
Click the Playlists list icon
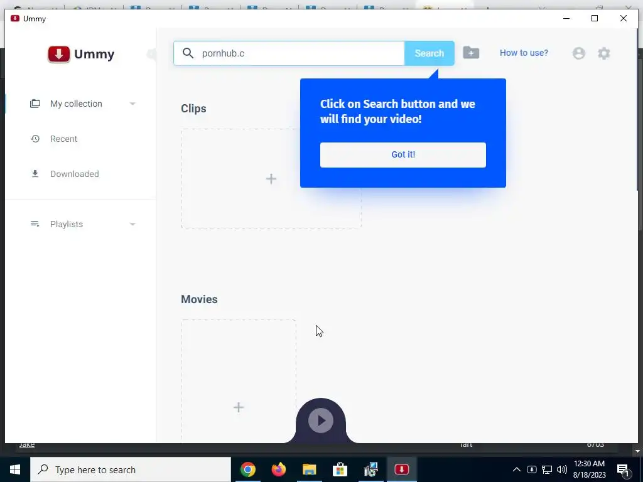click(35, 224)
